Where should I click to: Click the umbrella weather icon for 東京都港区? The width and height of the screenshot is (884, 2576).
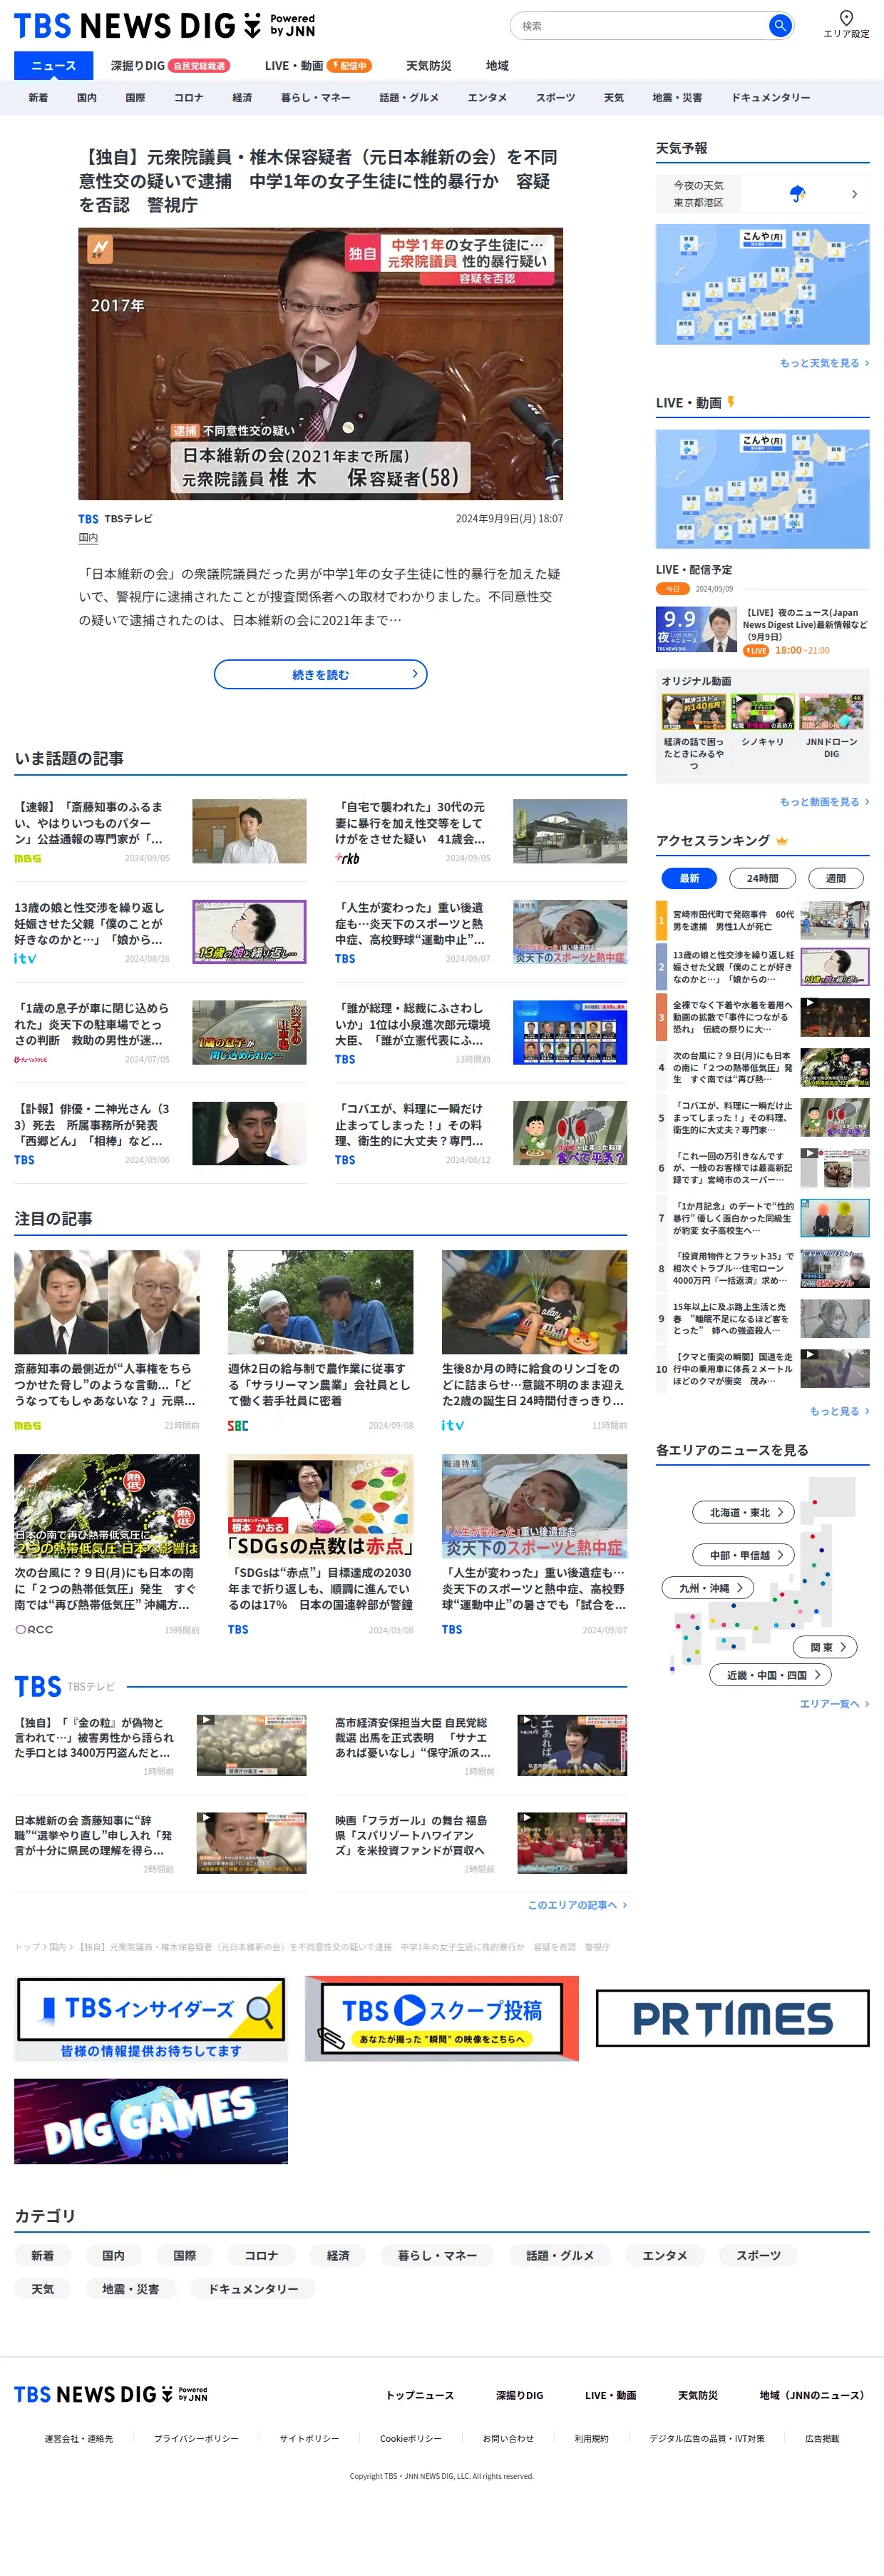click(797, 193)
